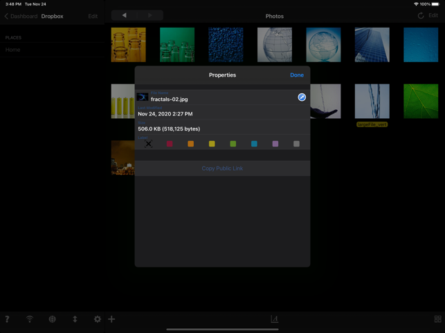Click Edit in the Dropbox sidebar header
This screenshot has height=333, width=445.
click(x=93, y=16)
